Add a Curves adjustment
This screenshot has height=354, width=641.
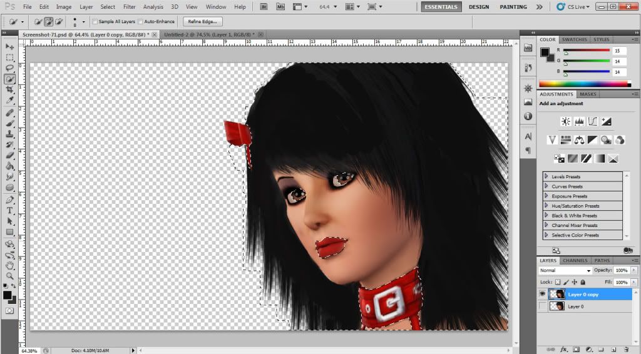click(x=593, y=121)
